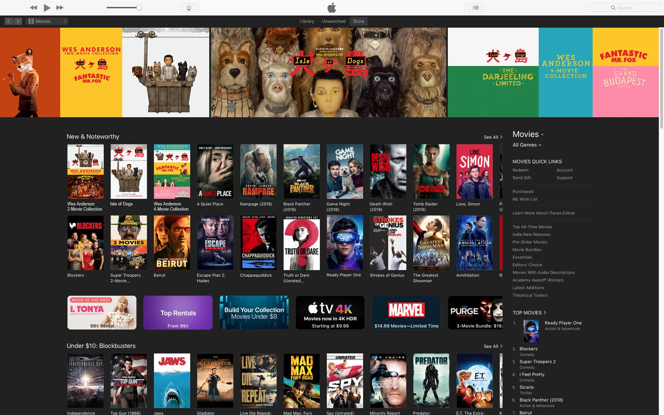Open I Feel Pretty in Top Movies
The image size is (664, 415).
(532, 375)
